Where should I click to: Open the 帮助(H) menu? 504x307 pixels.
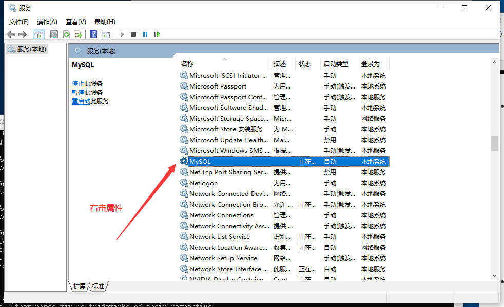pyautogui.click(x=105, y=22)
